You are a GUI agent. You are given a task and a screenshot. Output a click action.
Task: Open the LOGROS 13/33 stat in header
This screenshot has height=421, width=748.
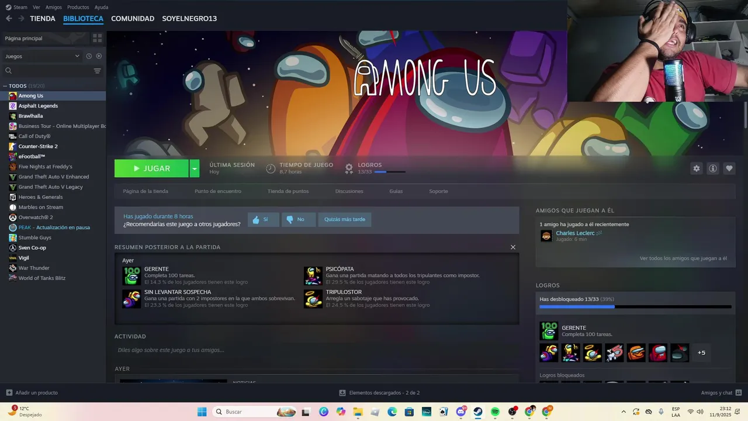375,168
